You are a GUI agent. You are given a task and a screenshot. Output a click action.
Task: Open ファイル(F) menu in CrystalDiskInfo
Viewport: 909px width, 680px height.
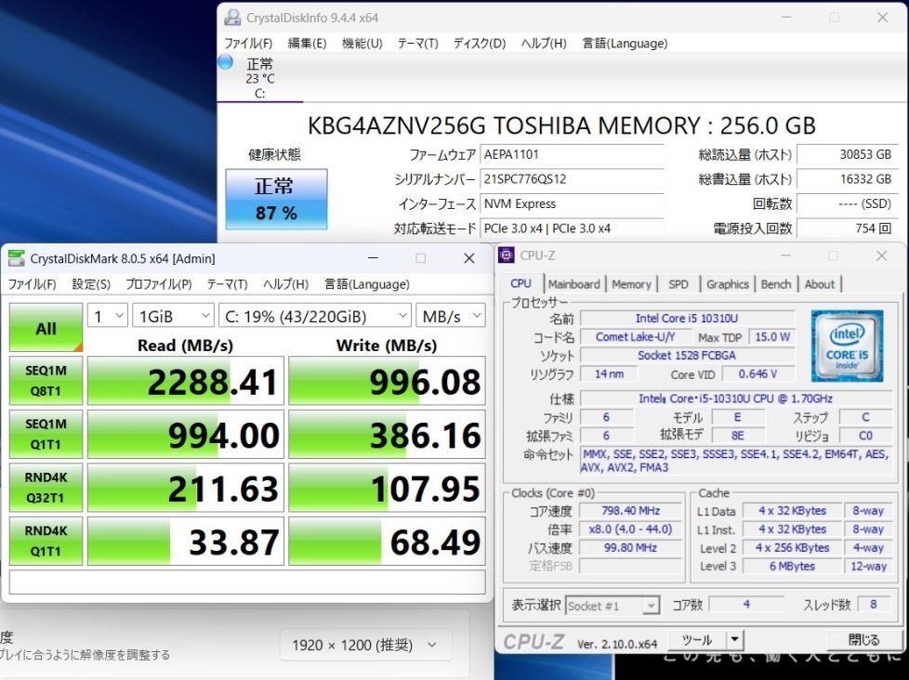(248, 44)
